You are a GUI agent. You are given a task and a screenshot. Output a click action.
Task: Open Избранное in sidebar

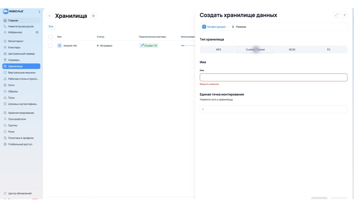coord(21,32)
